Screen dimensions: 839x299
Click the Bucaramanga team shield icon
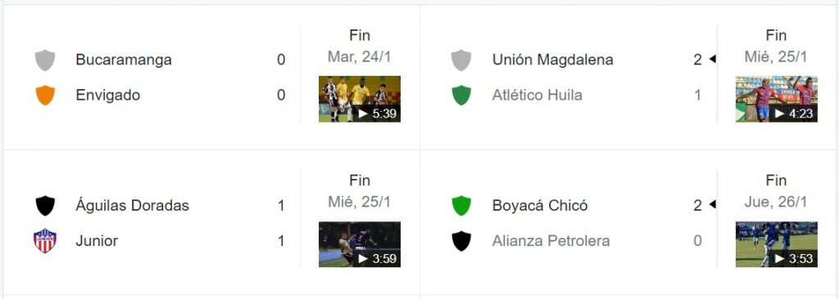[45, 60]
